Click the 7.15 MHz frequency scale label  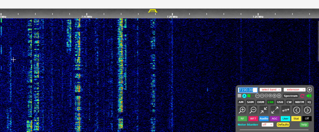pyautogui.click(x=87, y=17)
